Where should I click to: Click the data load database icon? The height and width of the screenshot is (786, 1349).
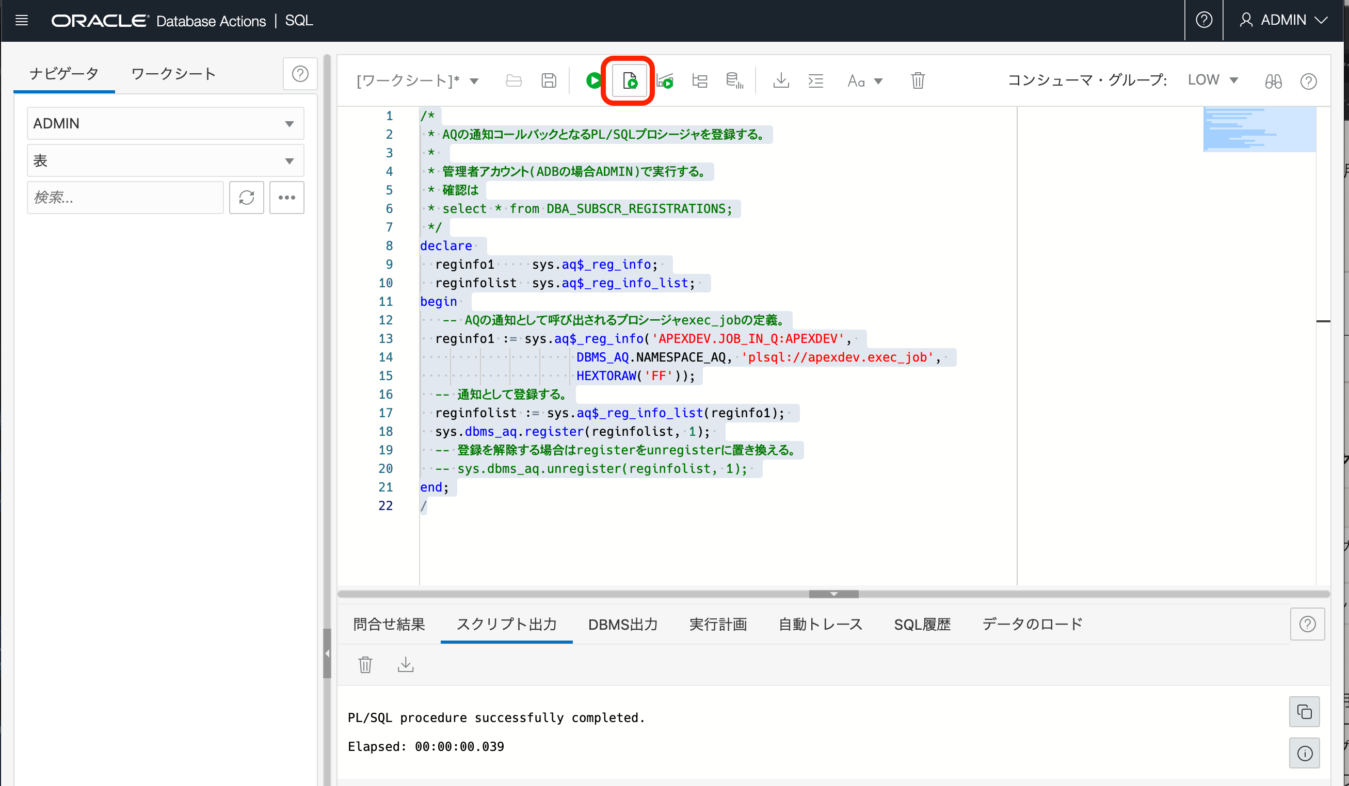[x=734, y=81]
